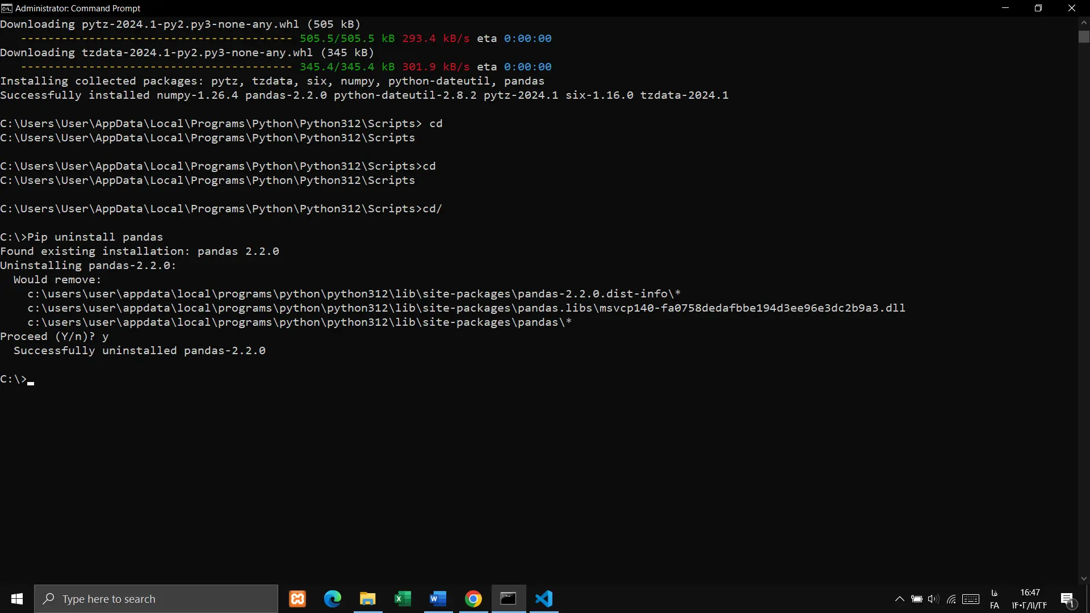The width and height of the screenshot is (1090, 613).
Task: Open the Wi-Fi network flyout
Action: (951, 599)
